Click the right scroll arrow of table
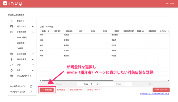This screenshot has width=178, height=102. (x=169, y=81)
